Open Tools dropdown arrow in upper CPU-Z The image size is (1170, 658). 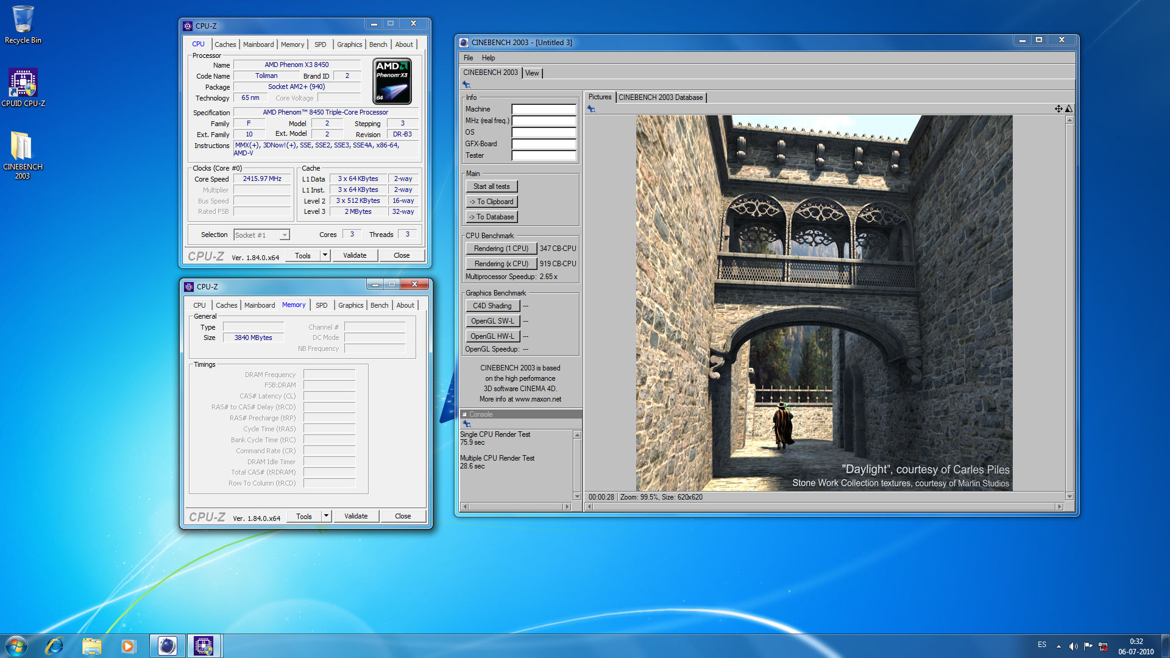coord(325,255)
